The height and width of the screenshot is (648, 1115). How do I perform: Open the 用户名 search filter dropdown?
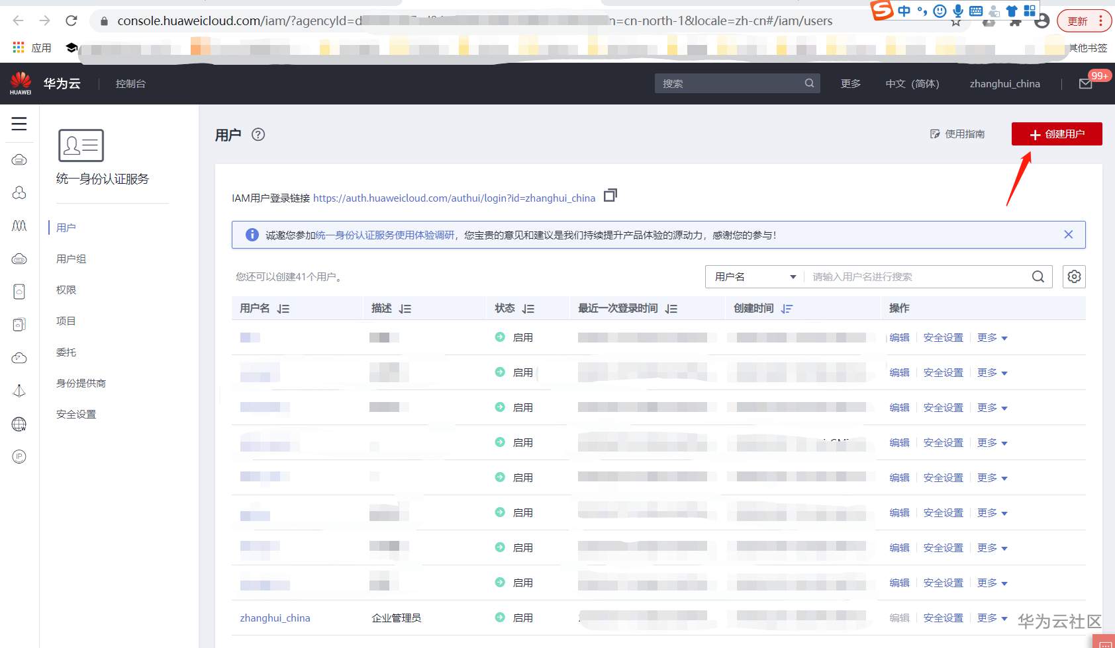click(755, 276)
